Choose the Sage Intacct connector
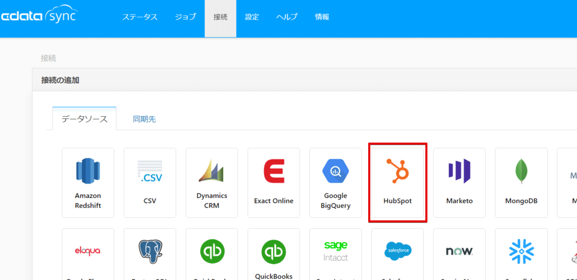 coord(336,254)
